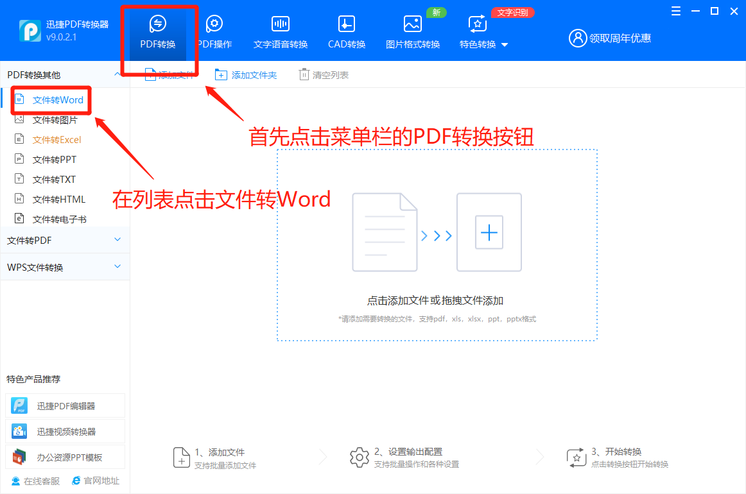Viewport: 746px width, 494px height.
Task: Click the 在线客服 person icon
Action: tap(15, 481)
